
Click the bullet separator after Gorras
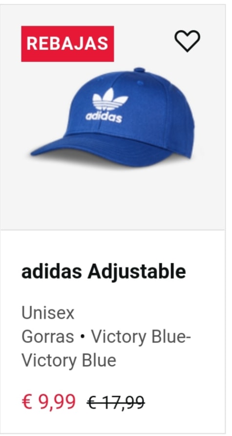click(x=83, y=337)
